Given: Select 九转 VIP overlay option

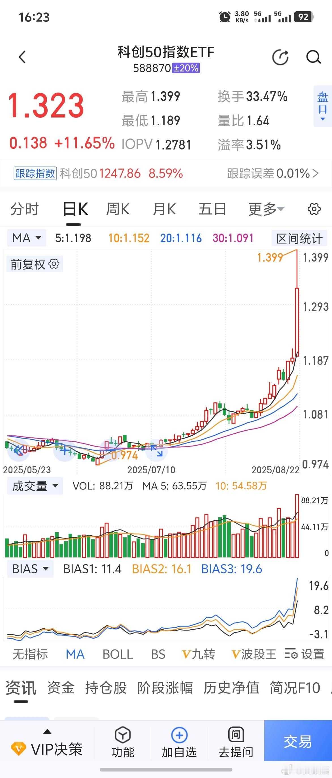Looking at the screenshot, I should [199, 654].
